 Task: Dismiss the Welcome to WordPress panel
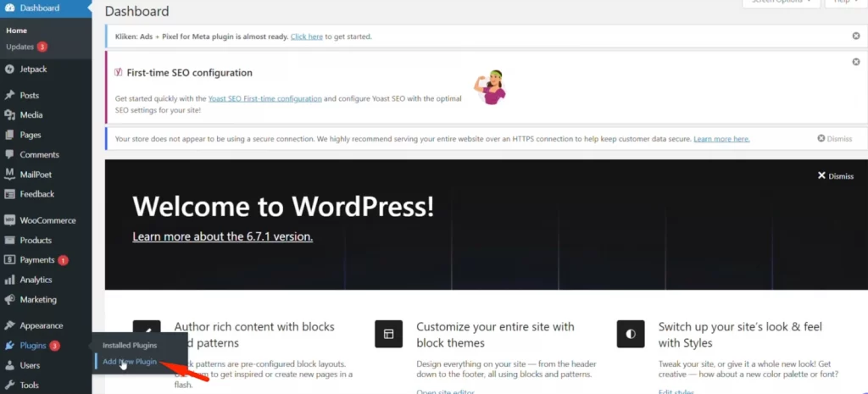tap(836, 176)
